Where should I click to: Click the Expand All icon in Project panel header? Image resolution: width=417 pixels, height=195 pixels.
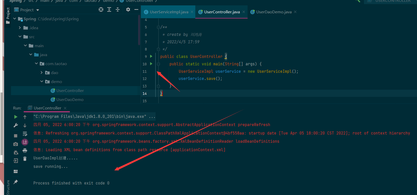pyautogui.click(x=109, y=9)
